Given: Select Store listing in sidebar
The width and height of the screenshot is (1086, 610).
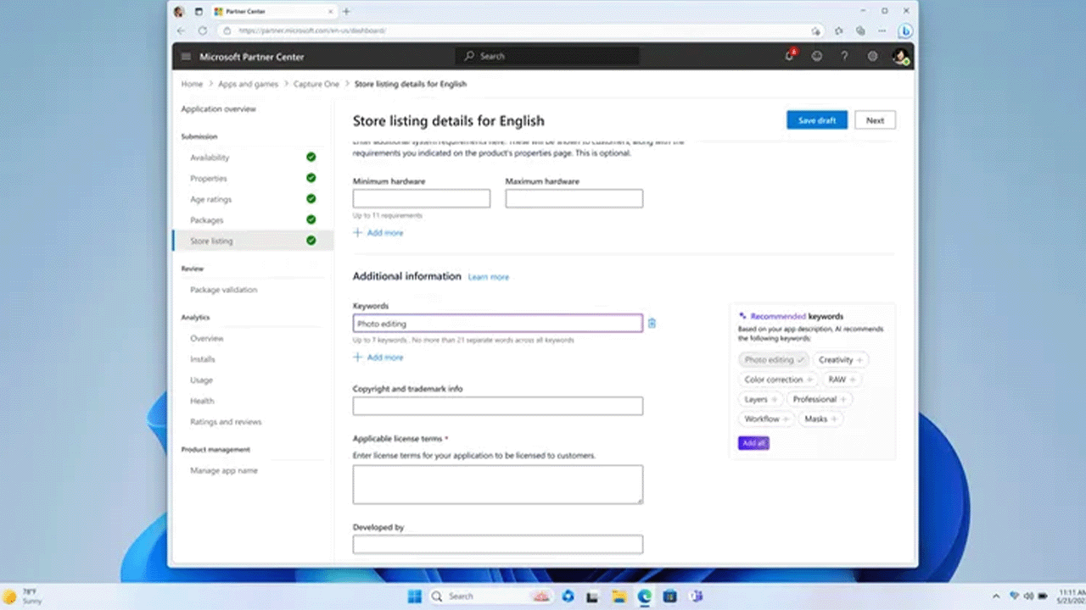Looking at the screenshot, I should tap(252, 241).
